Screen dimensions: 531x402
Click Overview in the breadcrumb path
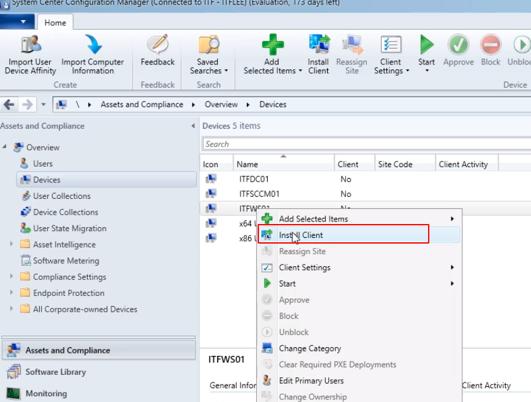[x=221, y=105]
